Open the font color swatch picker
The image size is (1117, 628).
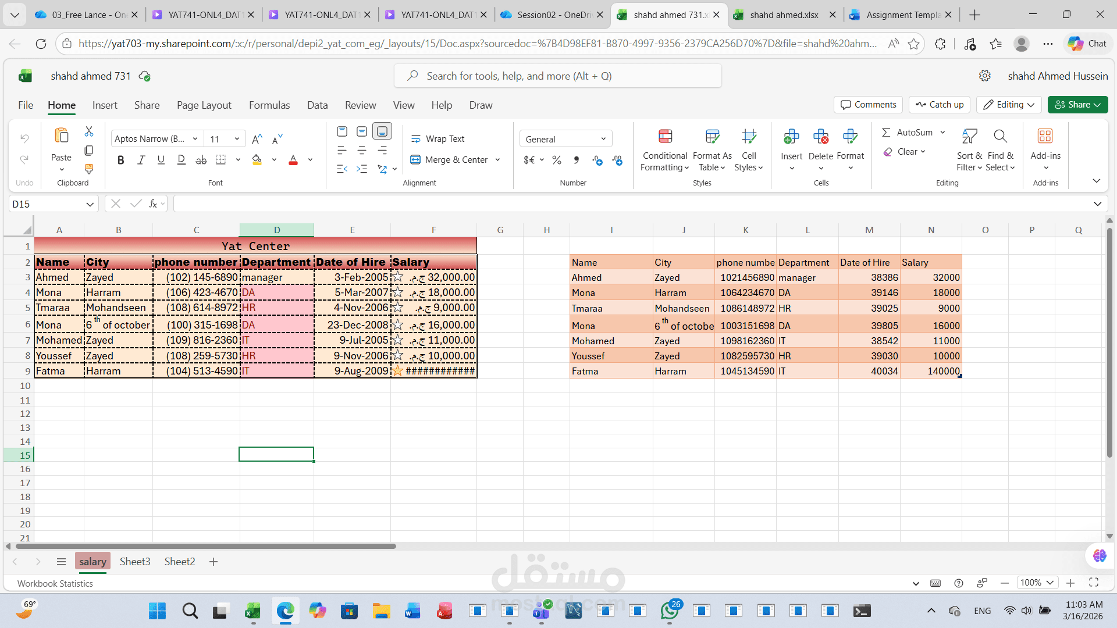(x=309, y=160)
